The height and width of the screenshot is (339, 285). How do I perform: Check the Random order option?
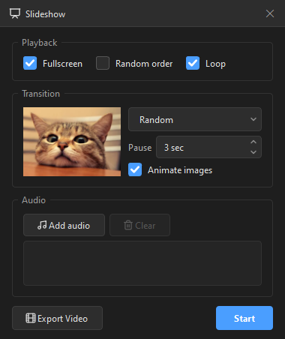tap(103, 63)
